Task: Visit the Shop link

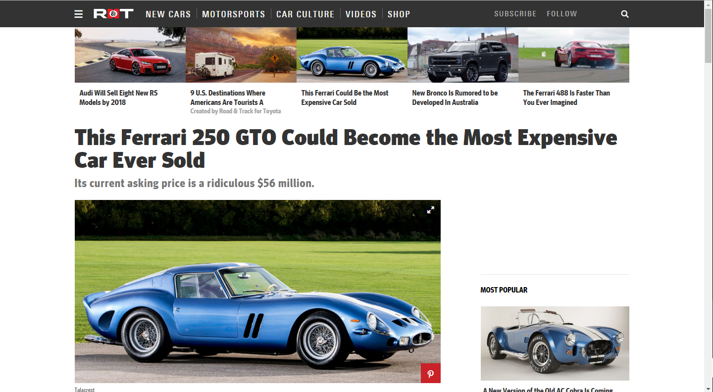Action: tap(399, 14)
